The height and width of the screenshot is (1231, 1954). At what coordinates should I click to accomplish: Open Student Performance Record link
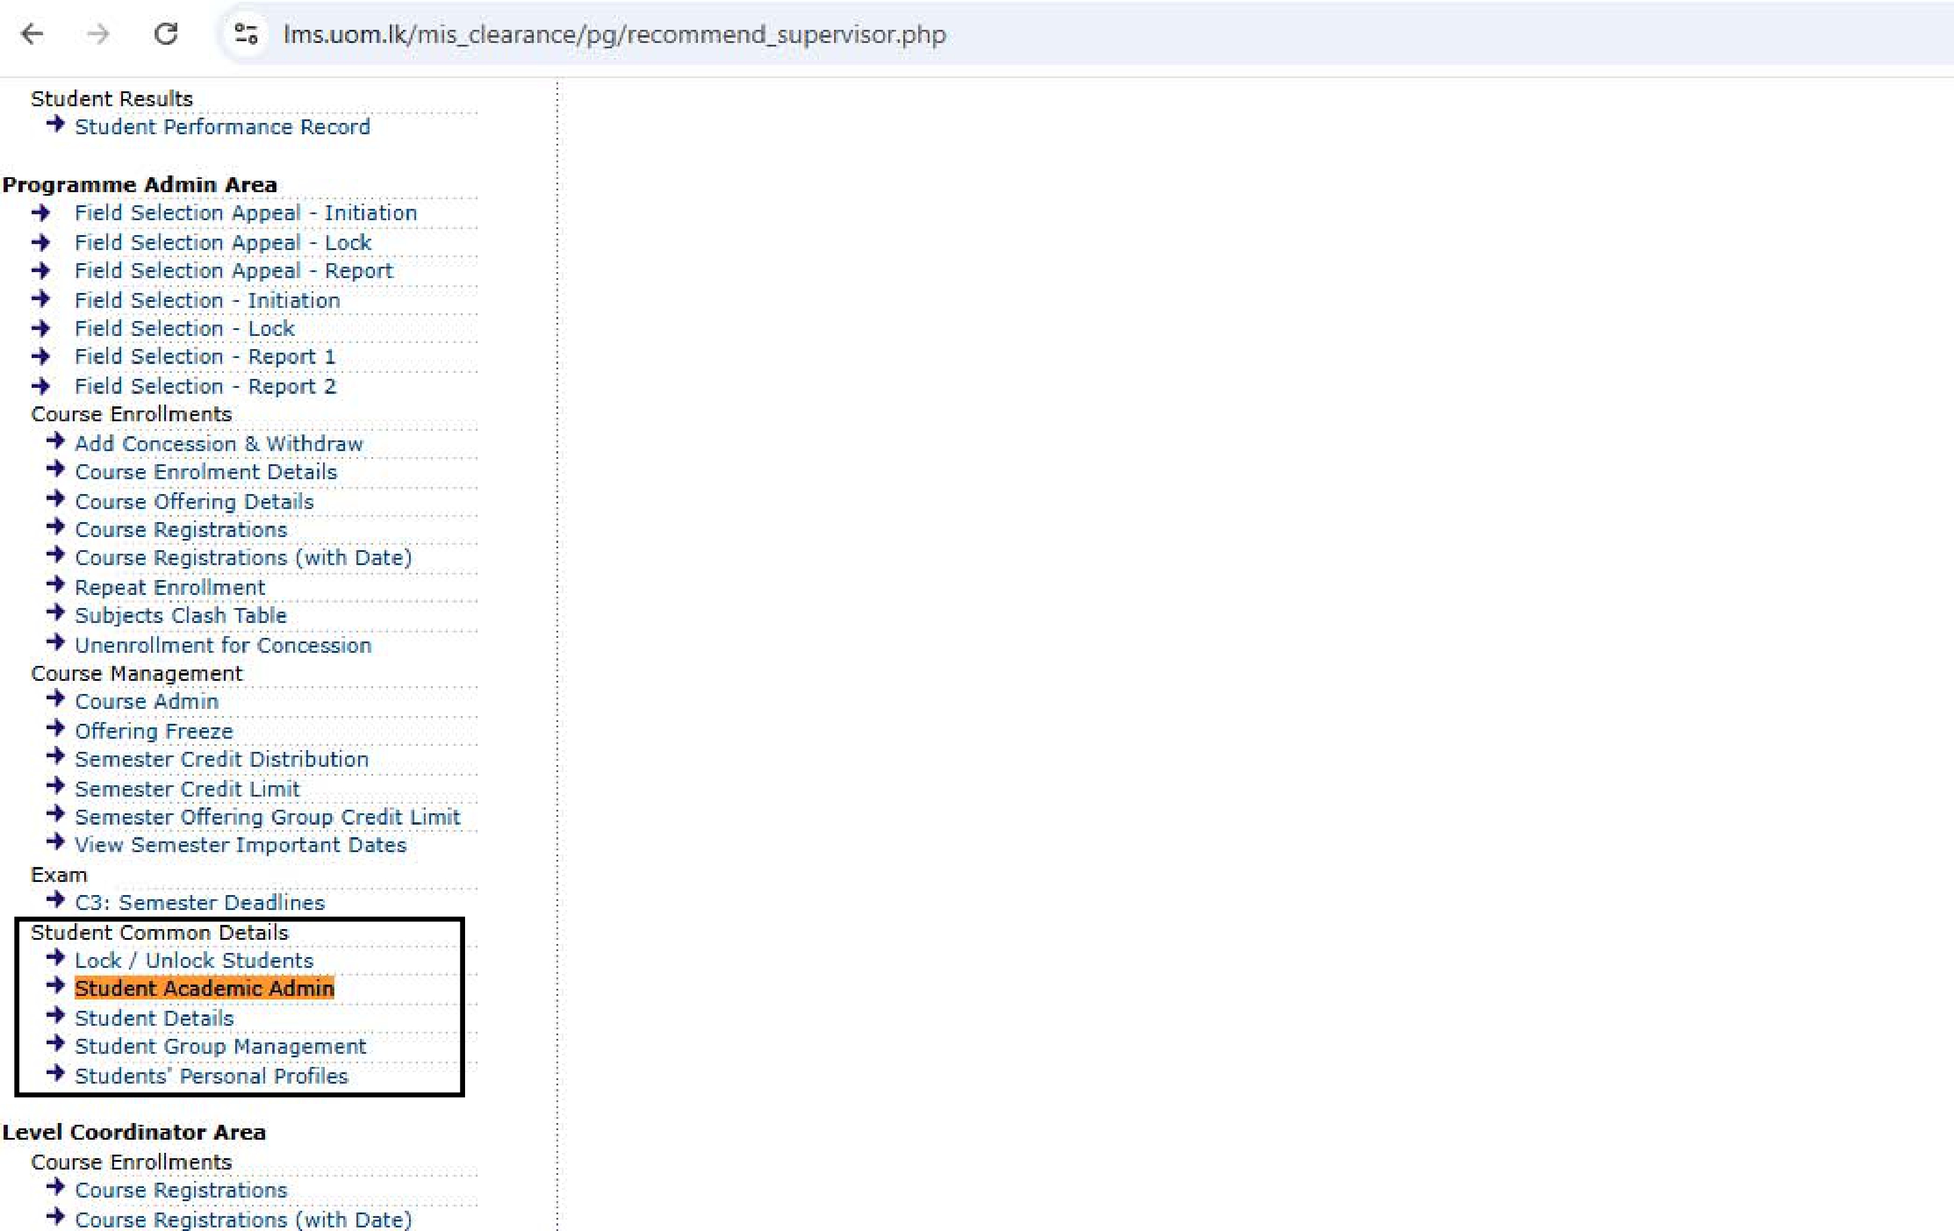[222, 127]
